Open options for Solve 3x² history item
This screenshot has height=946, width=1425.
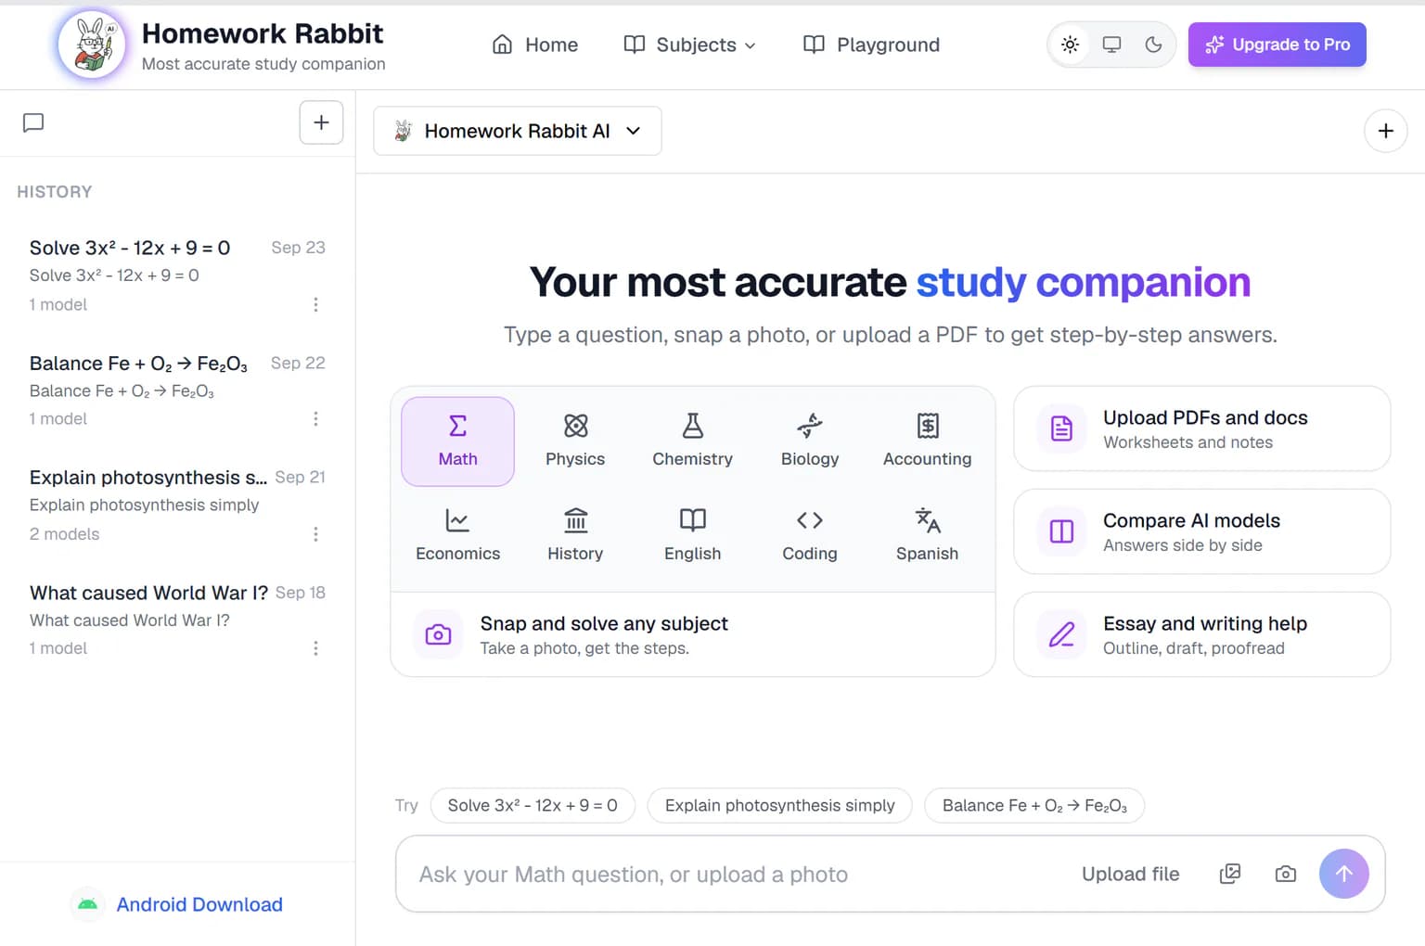pyautogui.click(x=315, y=304)
